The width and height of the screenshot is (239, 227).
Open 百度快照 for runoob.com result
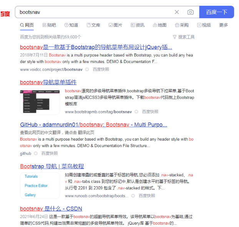point(147,196)
